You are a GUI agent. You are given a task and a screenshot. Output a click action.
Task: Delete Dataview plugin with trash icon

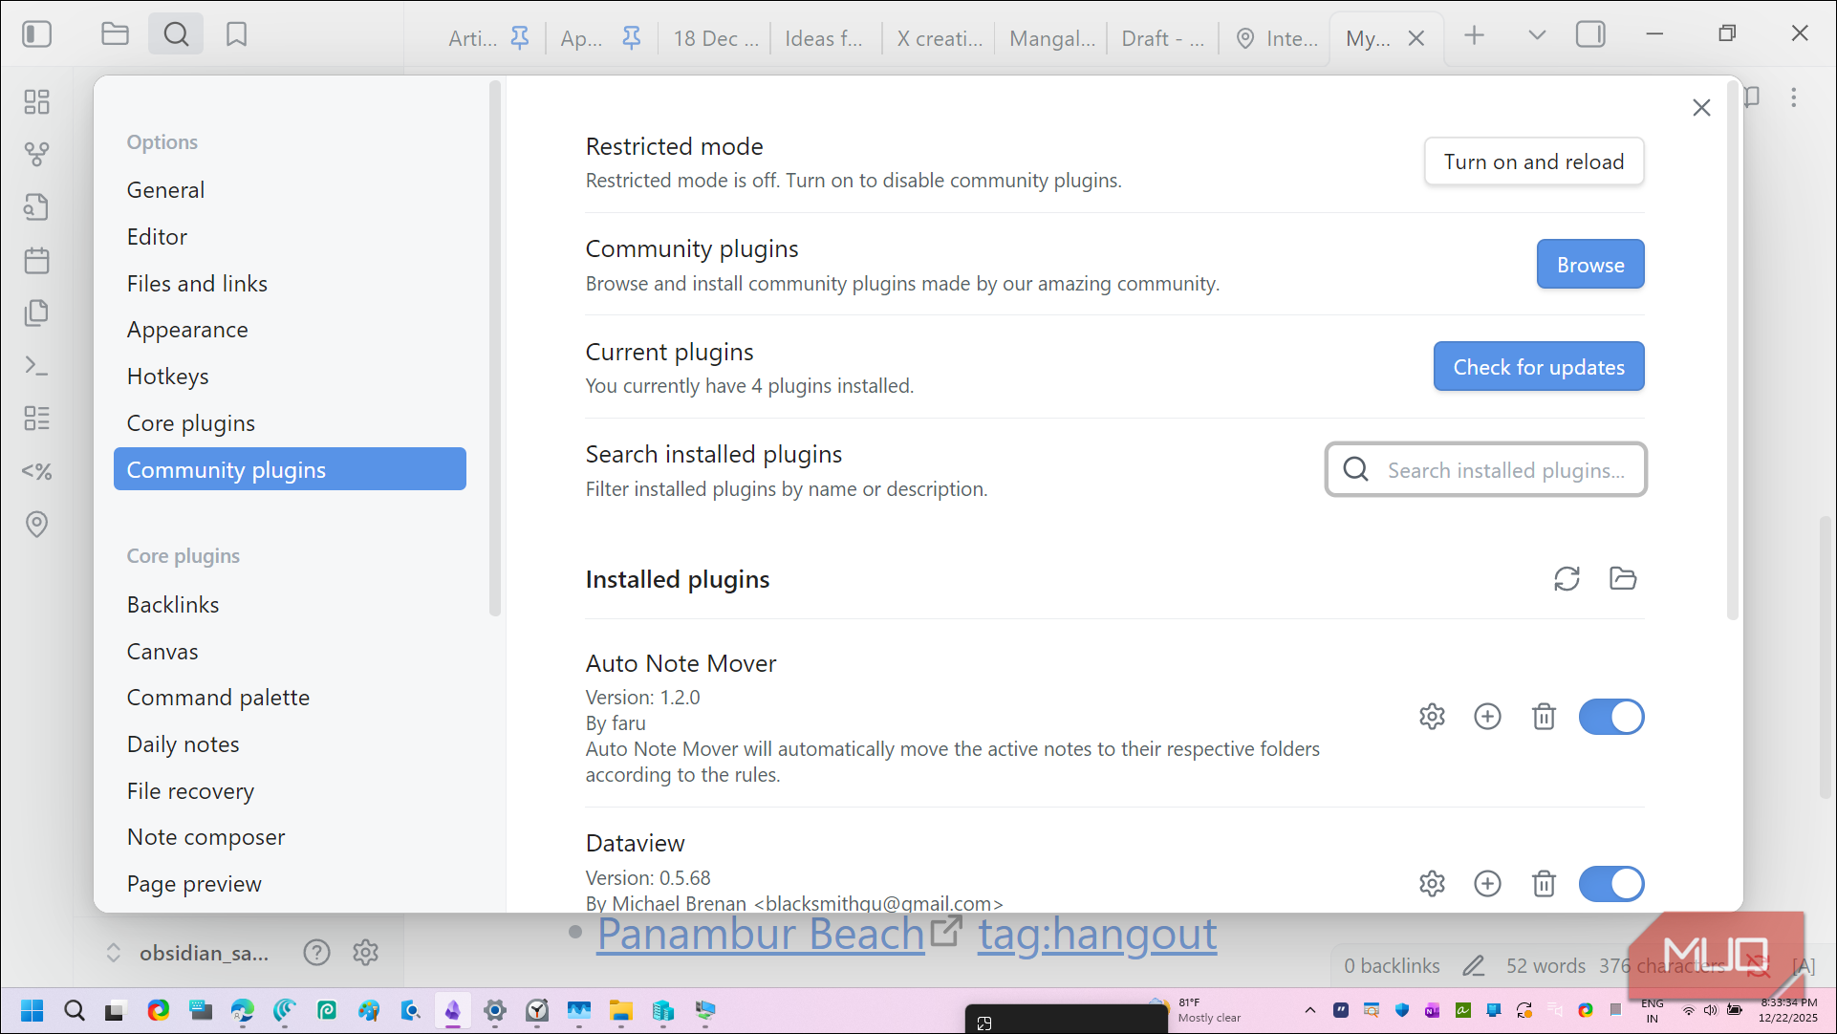pyautogui.click(x=1544, y=884)
